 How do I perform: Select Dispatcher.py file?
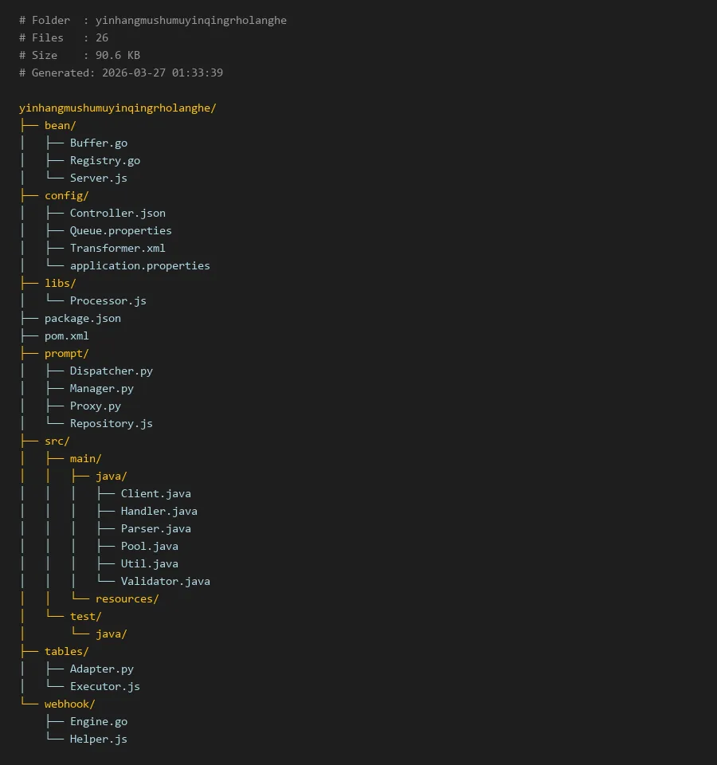111,371
